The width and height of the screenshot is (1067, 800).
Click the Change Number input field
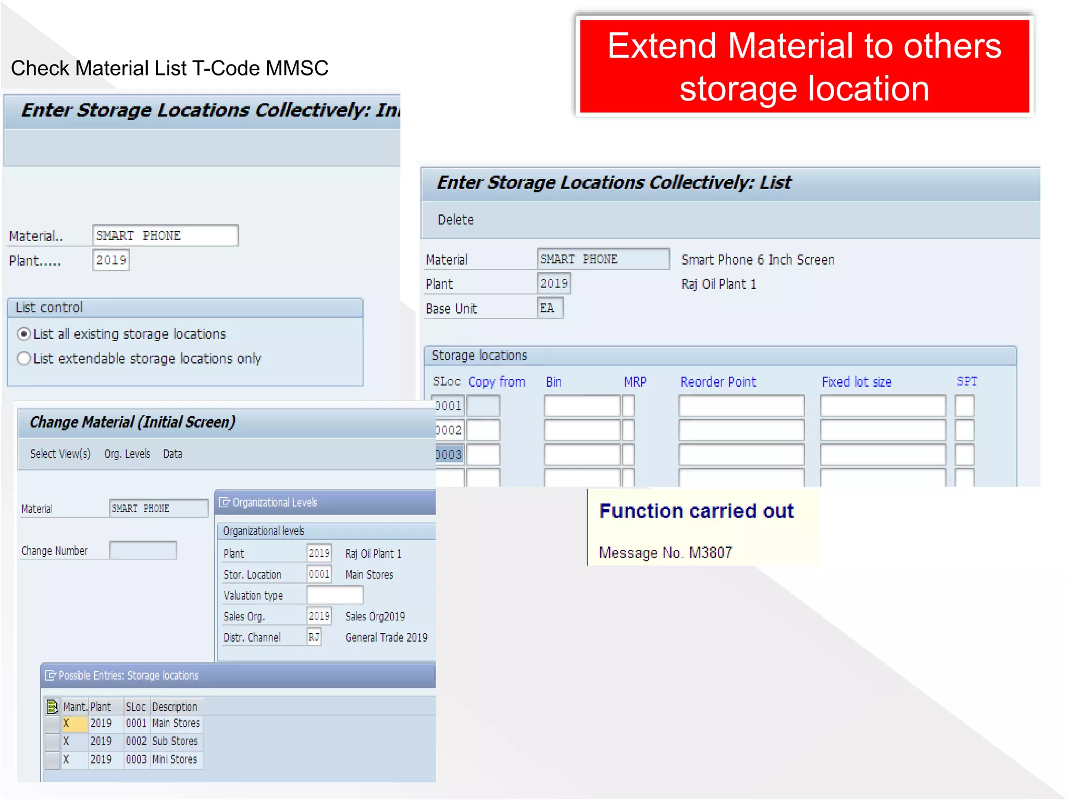143,550
